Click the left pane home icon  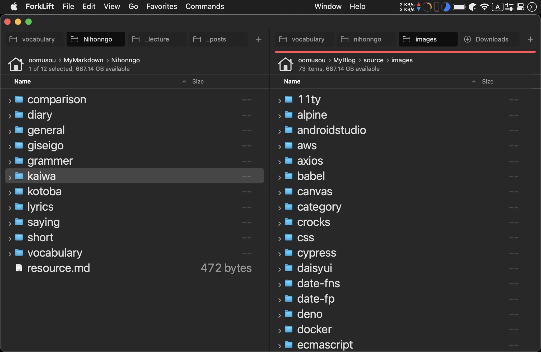[x=16, y=64]
